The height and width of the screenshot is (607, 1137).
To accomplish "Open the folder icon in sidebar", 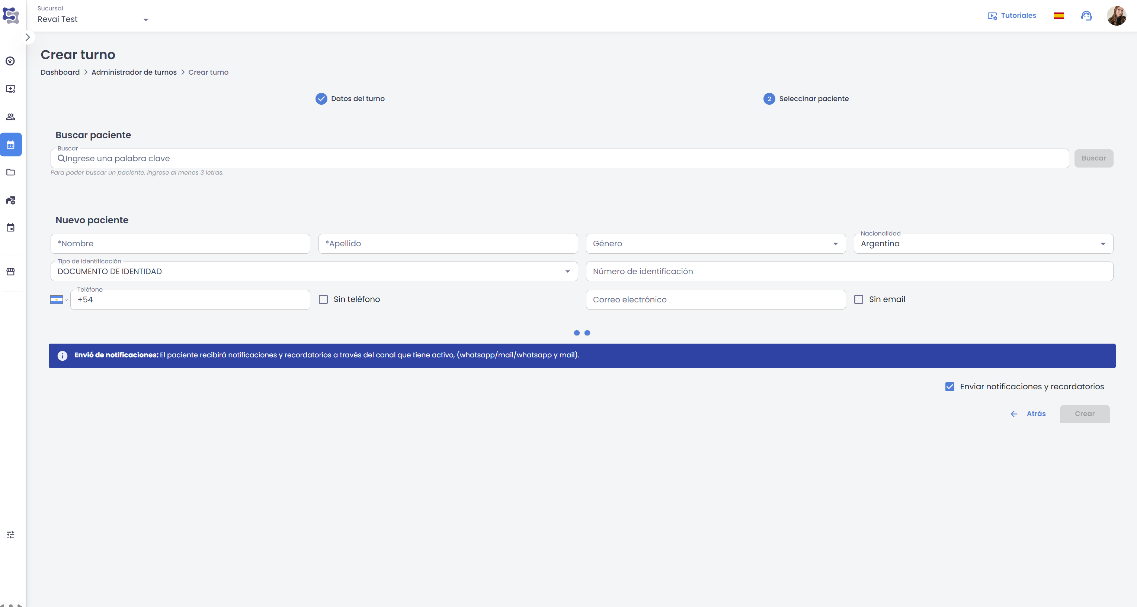I will [10, 172].
